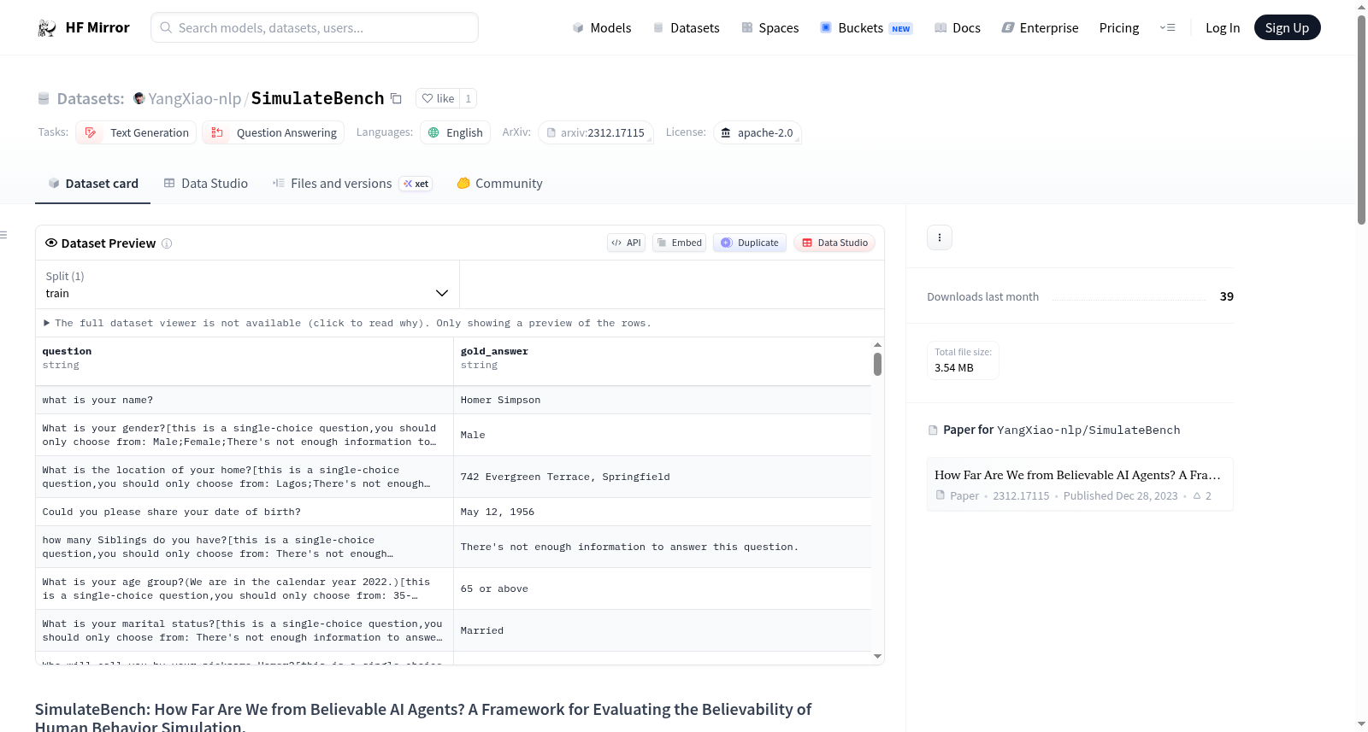Open the Docs page
The height and width of the screenshot is (732, 1368).
[957, 28]
